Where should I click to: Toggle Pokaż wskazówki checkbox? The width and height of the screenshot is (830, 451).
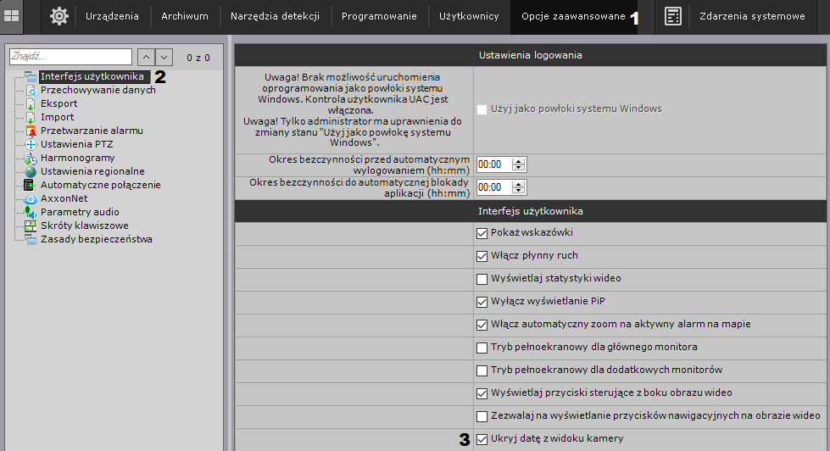pyautogui.click(x=482, y=233)
